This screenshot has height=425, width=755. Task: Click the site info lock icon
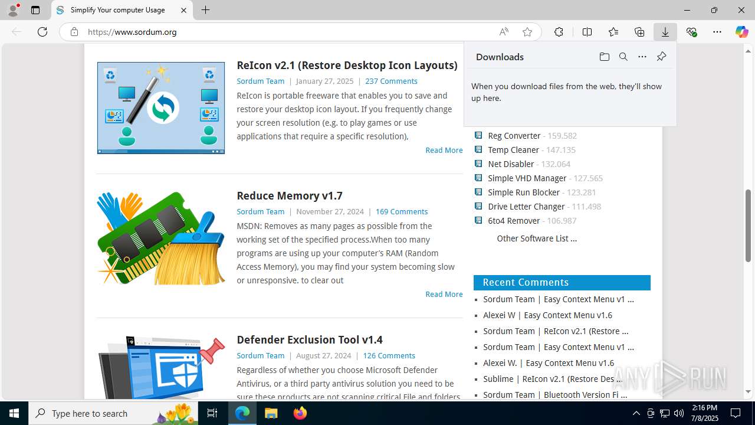(74, 32)
